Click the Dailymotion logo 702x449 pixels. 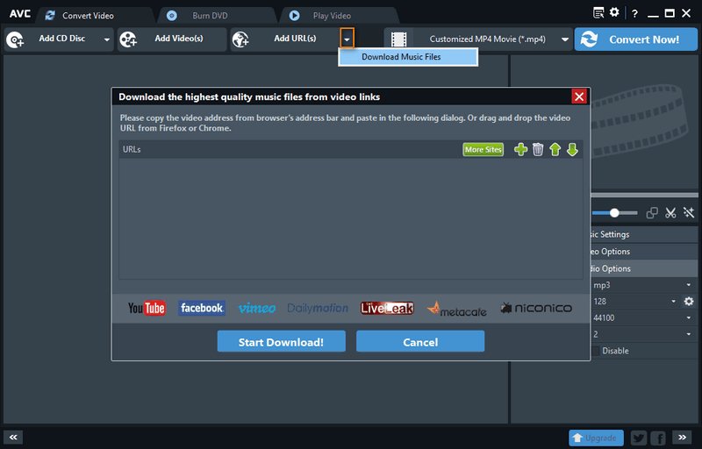[318, 308]
